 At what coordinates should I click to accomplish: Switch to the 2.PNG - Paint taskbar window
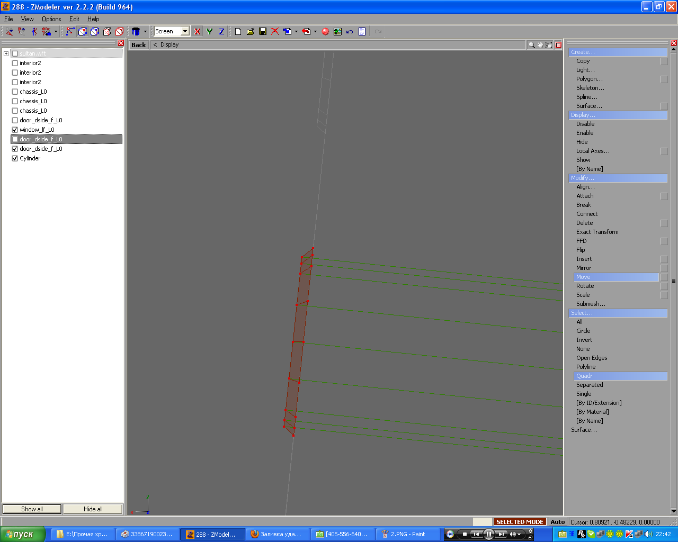[x=408, y=534]
